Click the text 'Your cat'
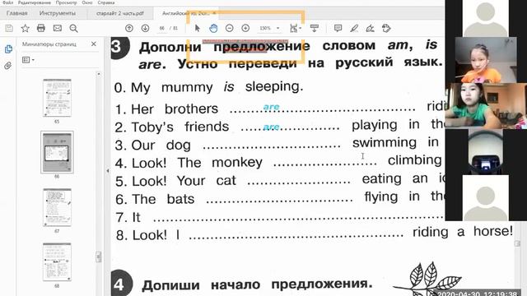Screen dimensions: 527x296 point(207,181)
